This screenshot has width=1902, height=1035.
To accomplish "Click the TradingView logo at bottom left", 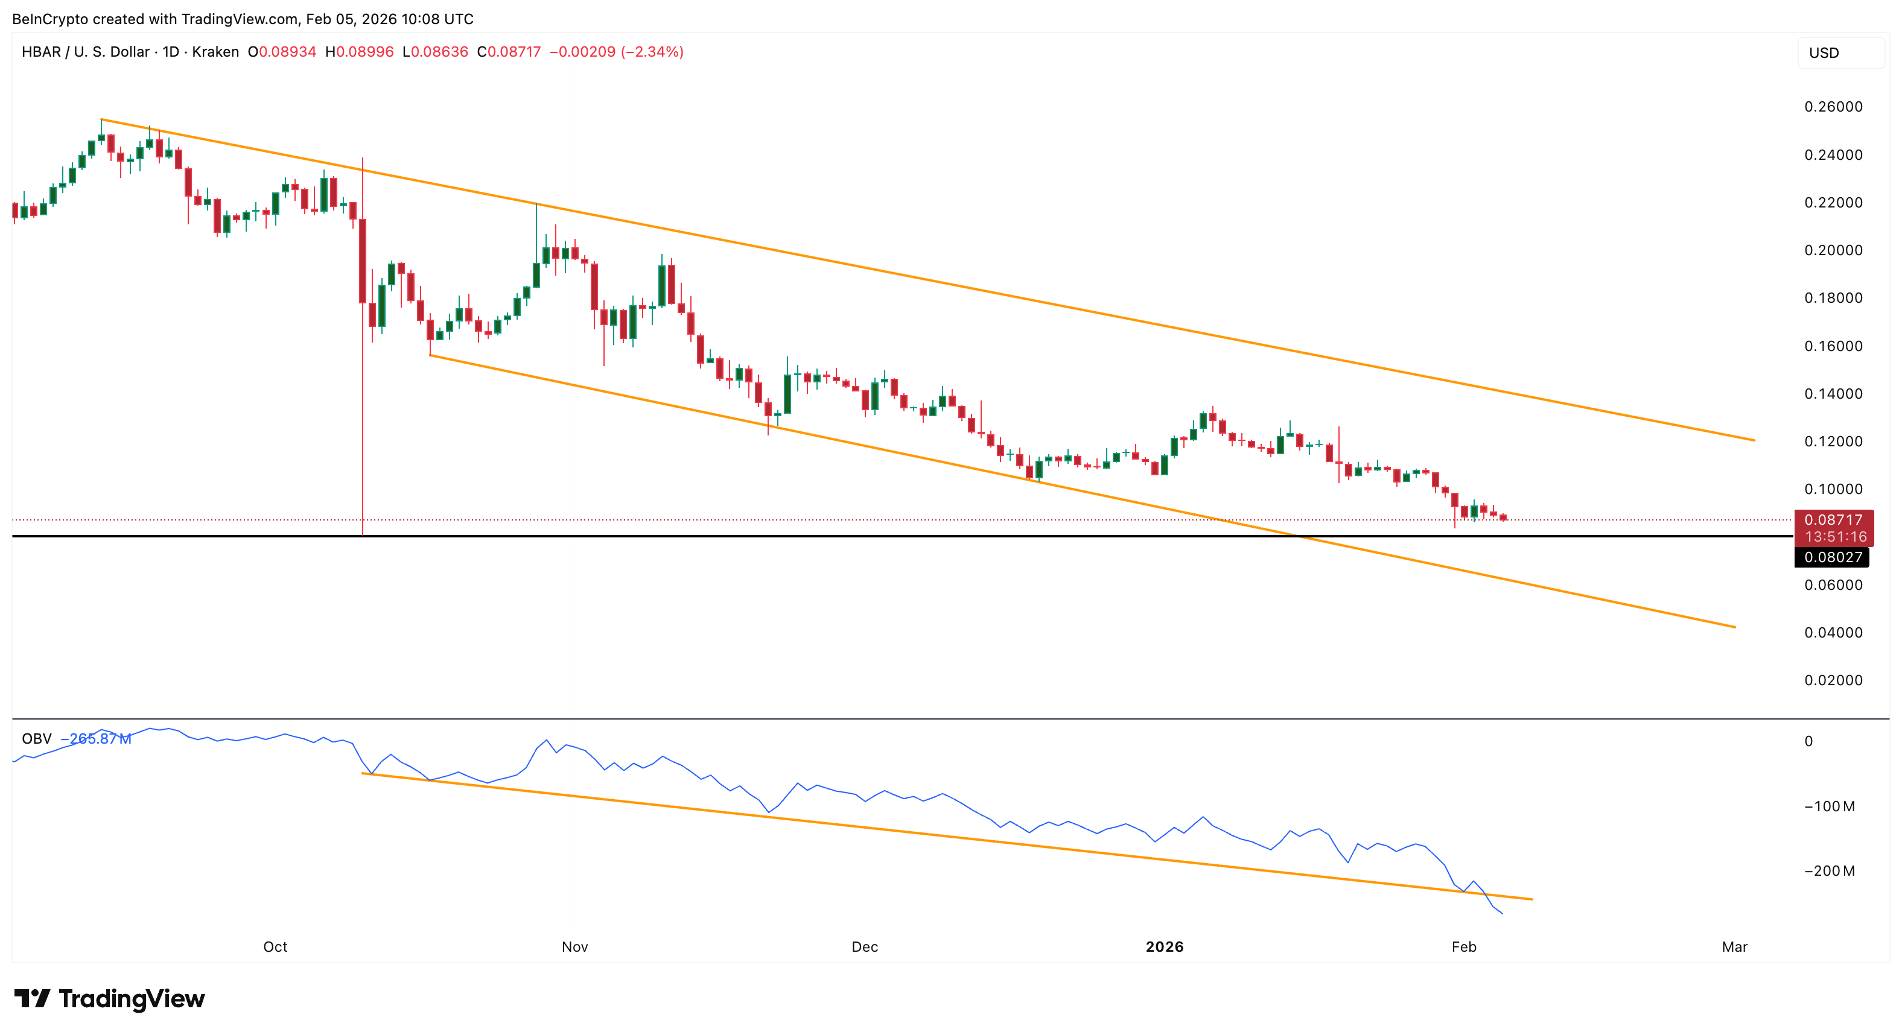I will tap(111, 999).
